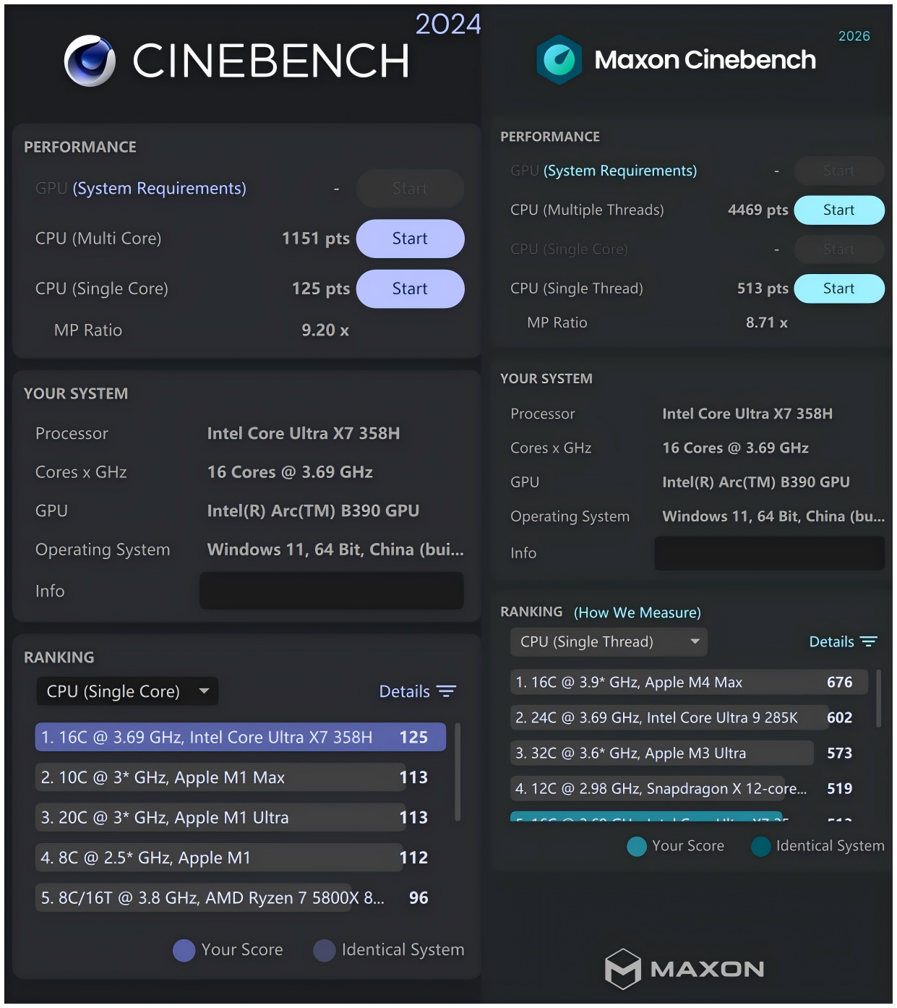Click the Details filter icon in Cinebench 2024
The image size is (897, 1008).
pyautogui.click(x=447, y=691)
